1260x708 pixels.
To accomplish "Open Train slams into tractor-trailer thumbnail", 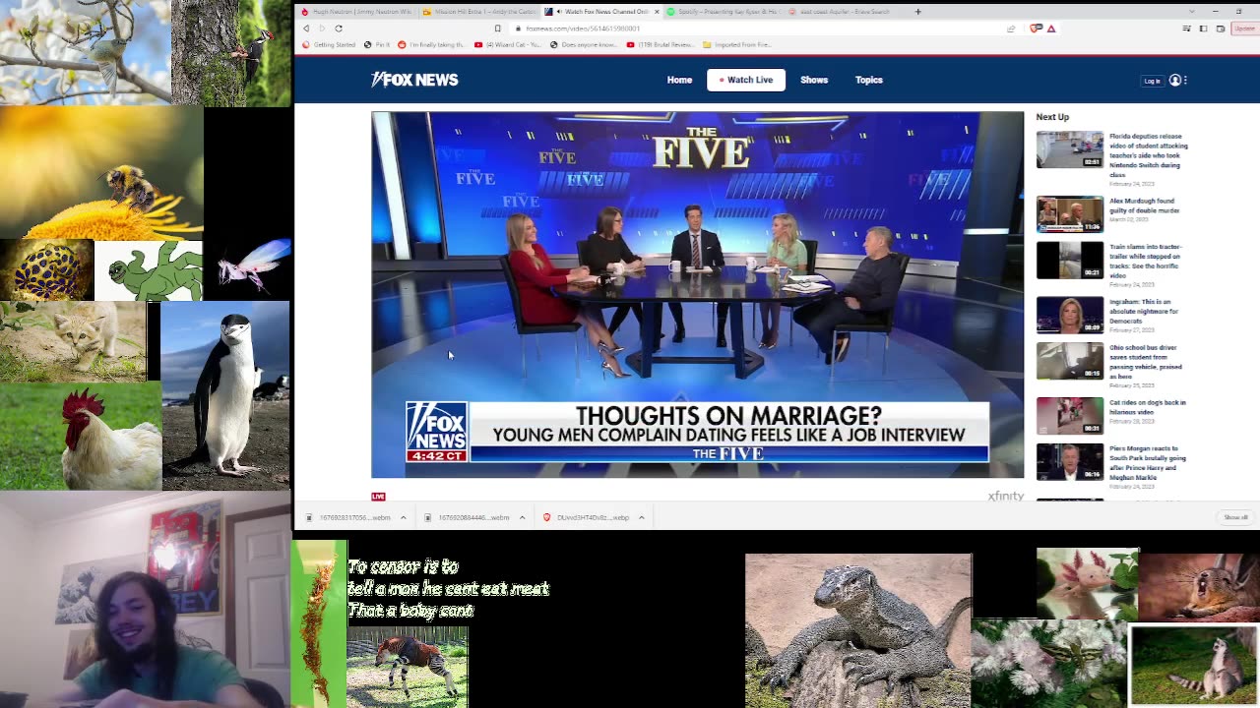I will tap(1069, 260).
